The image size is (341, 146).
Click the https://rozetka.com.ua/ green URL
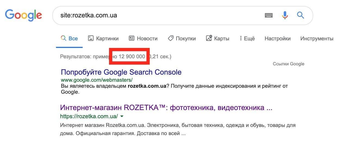point(89,116)
